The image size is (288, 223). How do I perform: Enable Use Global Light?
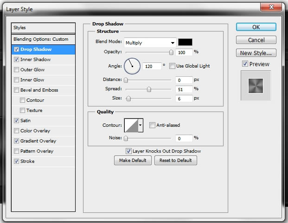[x=172, y=66]
